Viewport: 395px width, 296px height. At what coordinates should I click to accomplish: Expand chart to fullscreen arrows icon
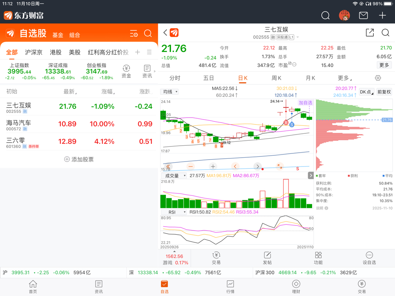tap(280, 166)
